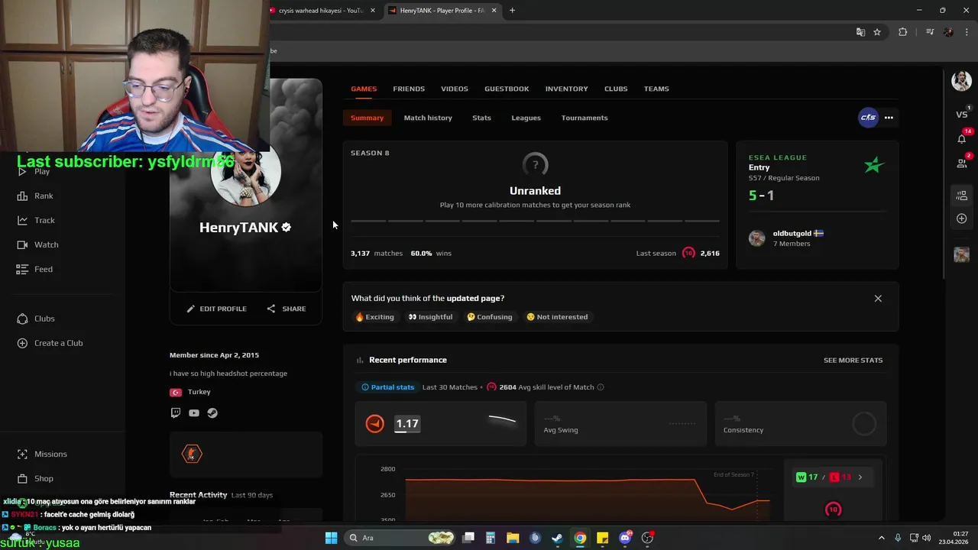
Task: Open Rank in the left sidebar
Action: click(x=35, y=196)
